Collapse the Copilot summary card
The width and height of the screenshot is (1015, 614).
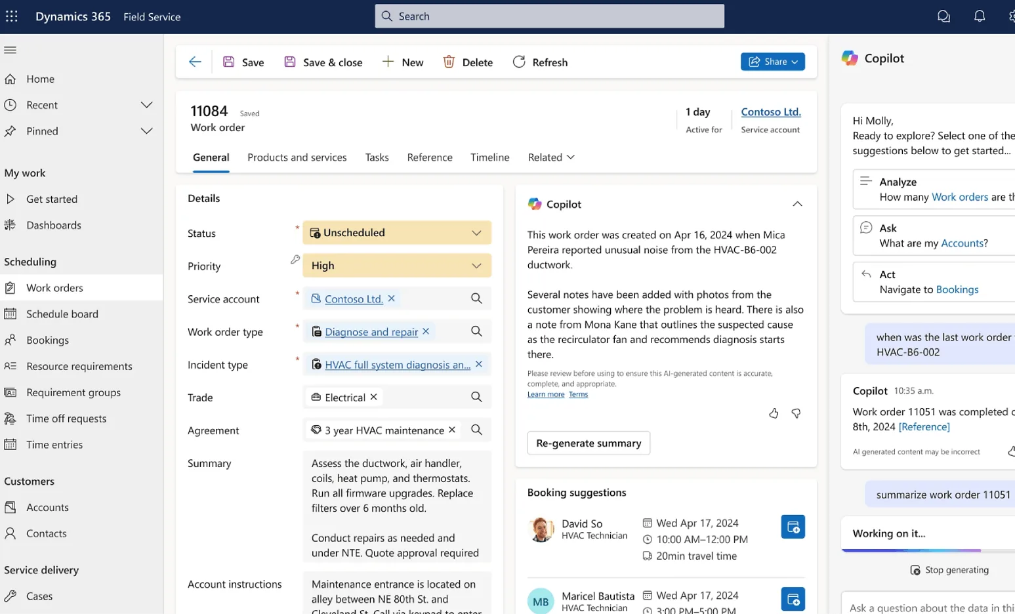click(797, 204)
